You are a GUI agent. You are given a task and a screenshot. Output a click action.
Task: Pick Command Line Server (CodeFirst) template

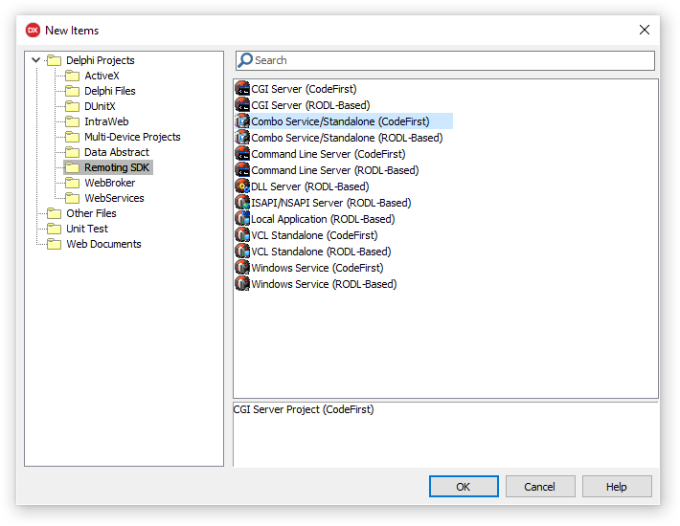pos(329,154)
